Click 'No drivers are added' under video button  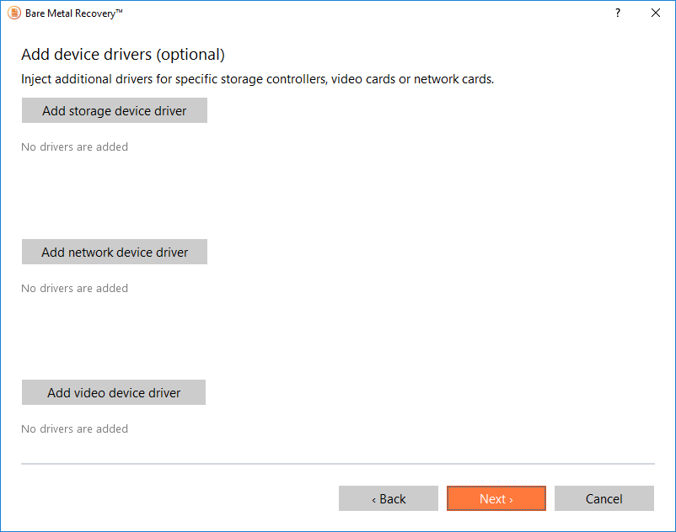(74, 429)
